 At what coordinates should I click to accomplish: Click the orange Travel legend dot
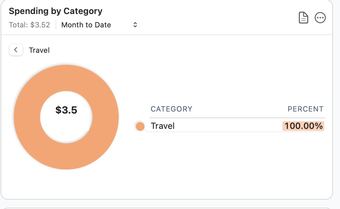pyautogui.click(x=140, y=126)
